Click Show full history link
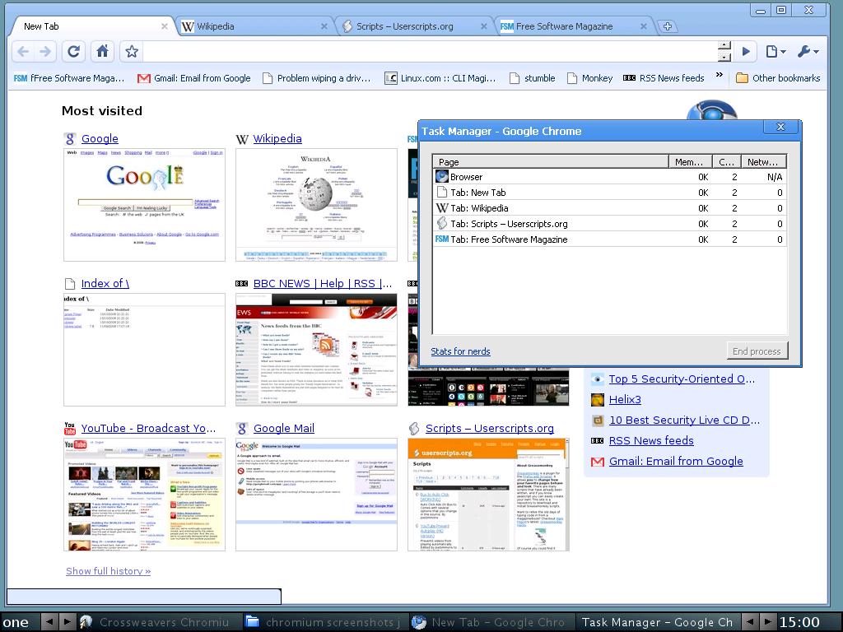This screenshot has height=632, width=843. click(108, 571)
